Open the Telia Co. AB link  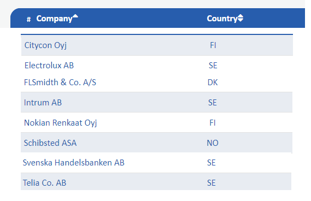(x=44, y=183)
